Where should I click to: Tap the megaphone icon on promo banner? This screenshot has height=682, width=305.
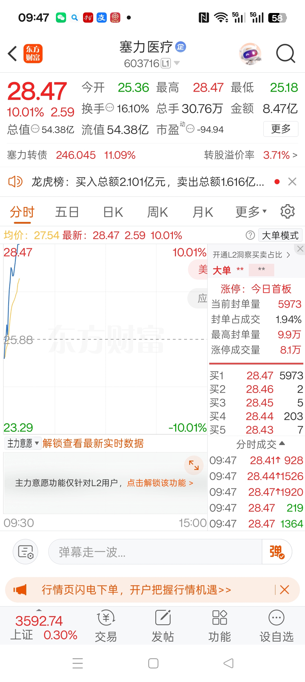(x=20, y=590)
